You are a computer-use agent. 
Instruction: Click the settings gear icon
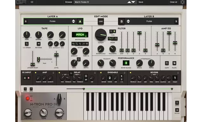[x=182, y=2]
